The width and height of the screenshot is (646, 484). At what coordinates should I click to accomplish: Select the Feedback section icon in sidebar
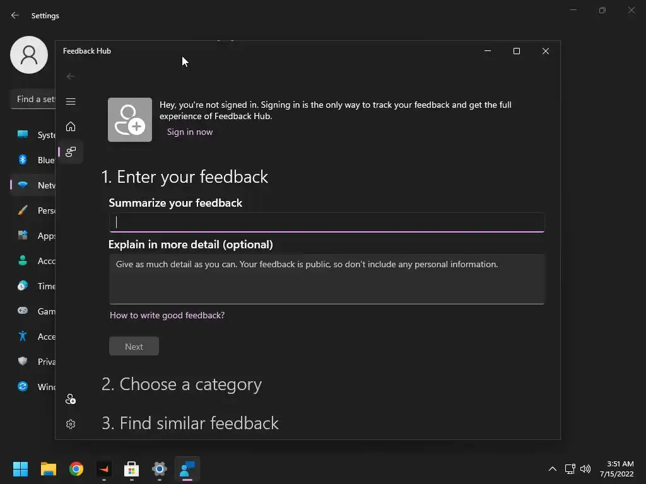click(x=71, y=152)
